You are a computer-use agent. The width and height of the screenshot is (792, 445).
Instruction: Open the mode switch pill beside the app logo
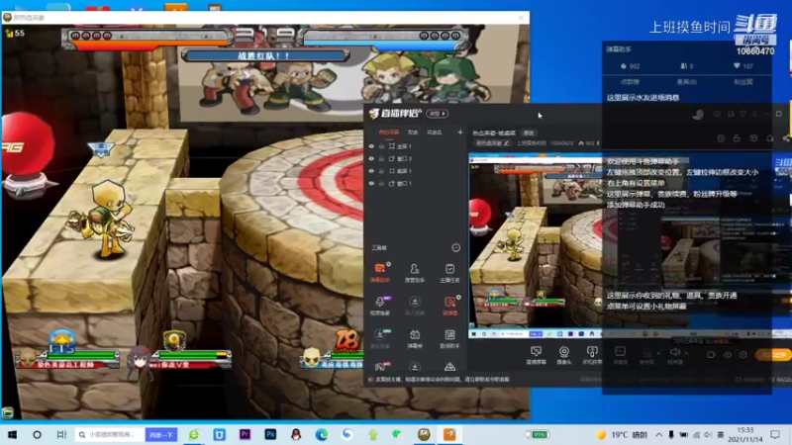click(437, 114)
